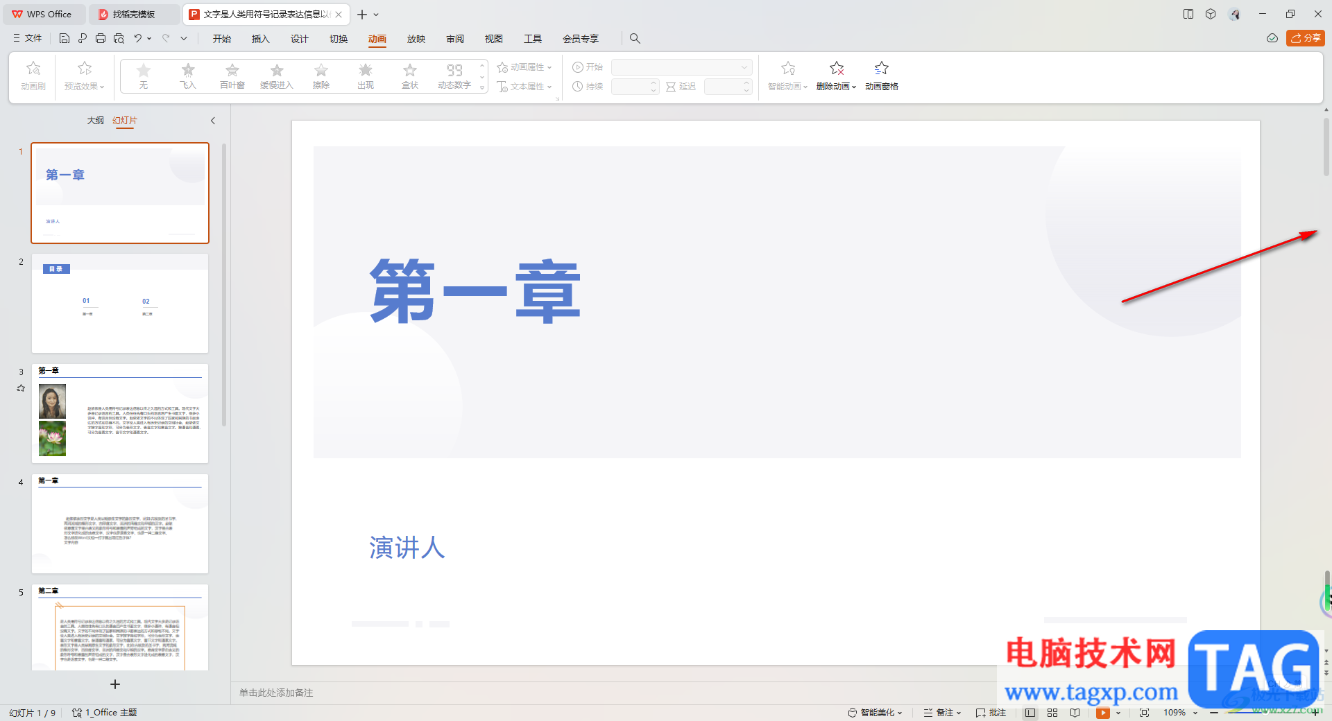The image size is (1332, 721).
Task: Collapse the slide thumbnail panel
Action: pyautogui.click(x=213, y=121)
